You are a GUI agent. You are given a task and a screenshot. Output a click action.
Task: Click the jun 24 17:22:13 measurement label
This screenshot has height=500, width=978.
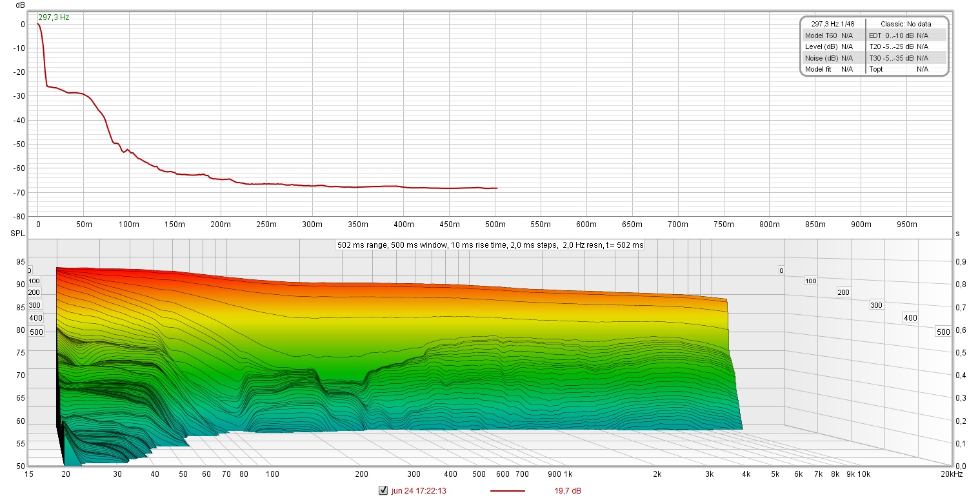pyautogui.click(x=419, y=490)
